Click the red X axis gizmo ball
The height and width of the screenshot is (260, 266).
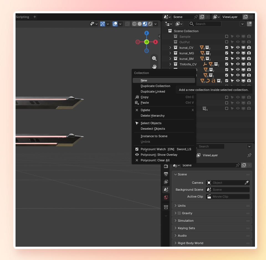point(155,42)
